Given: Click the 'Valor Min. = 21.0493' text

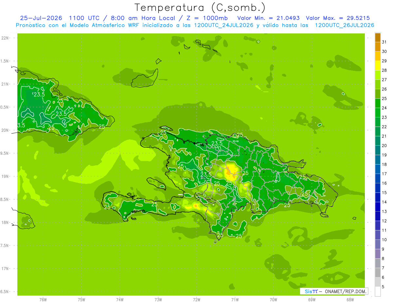Looking at the screenshot, I should pyautogui.click(x=269, y=18).
